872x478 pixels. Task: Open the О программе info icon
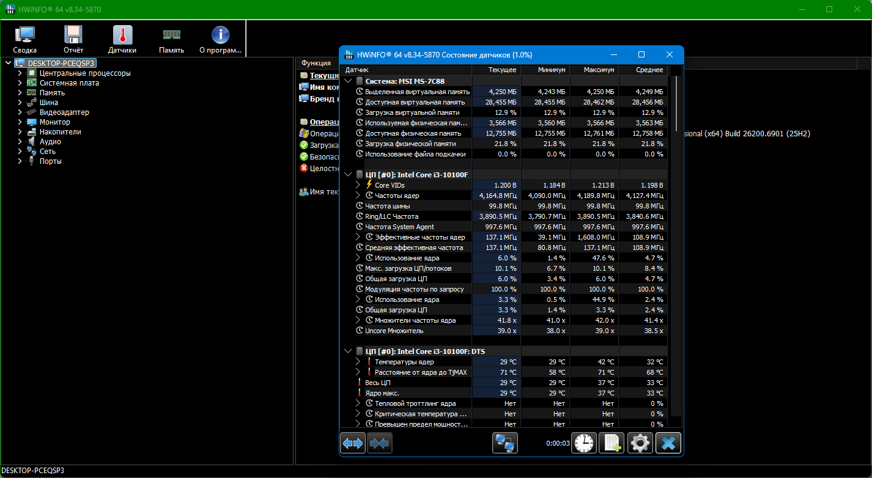coord(220,40)
